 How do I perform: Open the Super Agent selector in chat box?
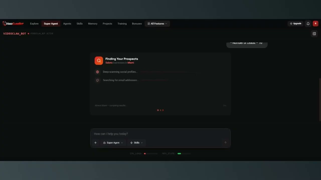(x=113, y=143)
